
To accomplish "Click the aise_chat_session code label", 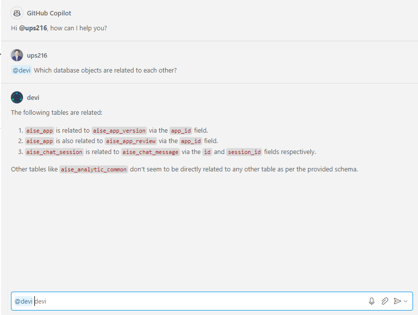I will (54, 152).
